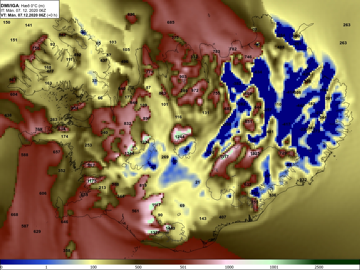Click the value 782 on the map
Viewport: 360px width, 270px height.
coord(233,49)
